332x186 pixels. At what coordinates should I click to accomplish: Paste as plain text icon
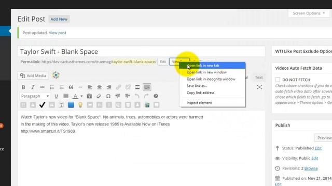(x=89, y=96)
